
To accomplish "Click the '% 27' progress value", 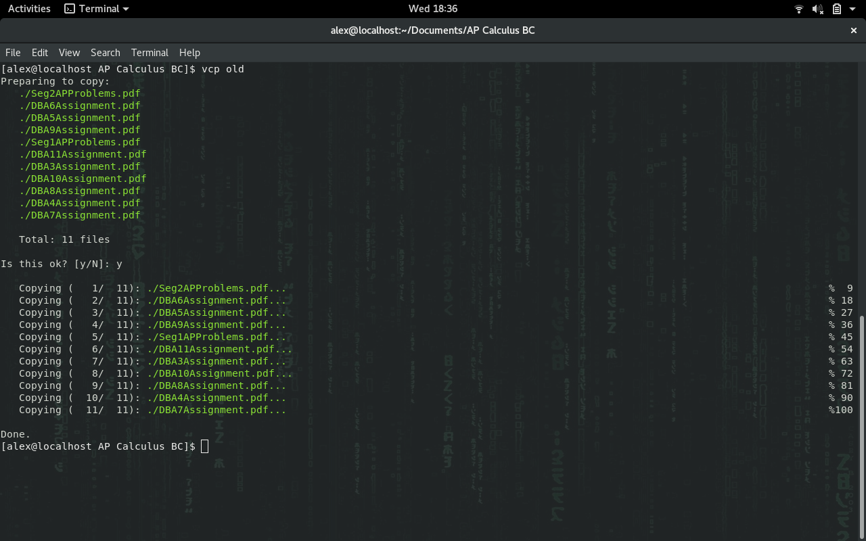I will click(841, 312).
